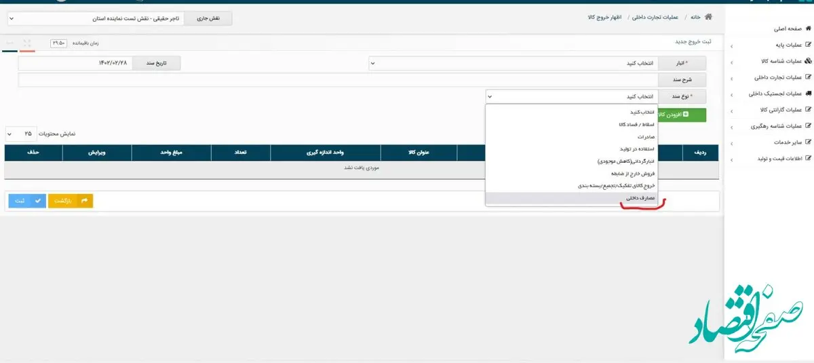Select صادرات option from the list

click(x=572, y=136)
